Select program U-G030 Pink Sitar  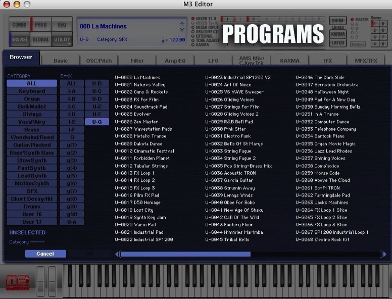click(x=225, y=129)
